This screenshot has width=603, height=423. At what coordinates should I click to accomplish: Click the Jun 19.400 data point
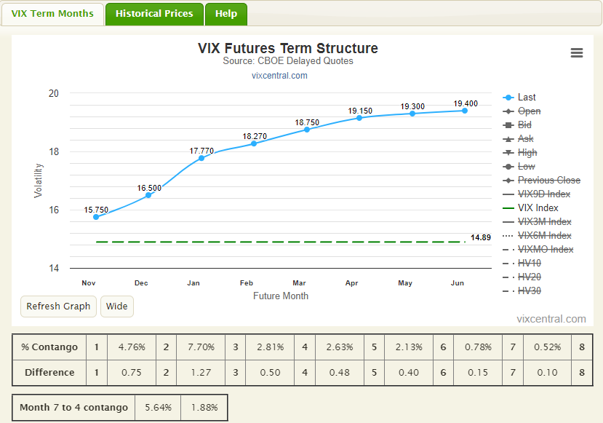click(x=465, y=111)
